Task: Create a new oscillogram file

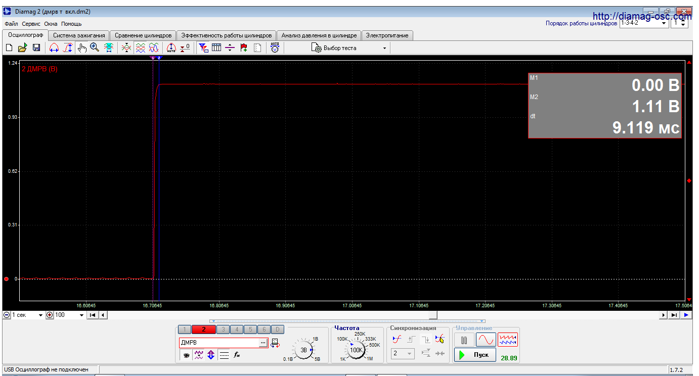Action: [9, 48]
